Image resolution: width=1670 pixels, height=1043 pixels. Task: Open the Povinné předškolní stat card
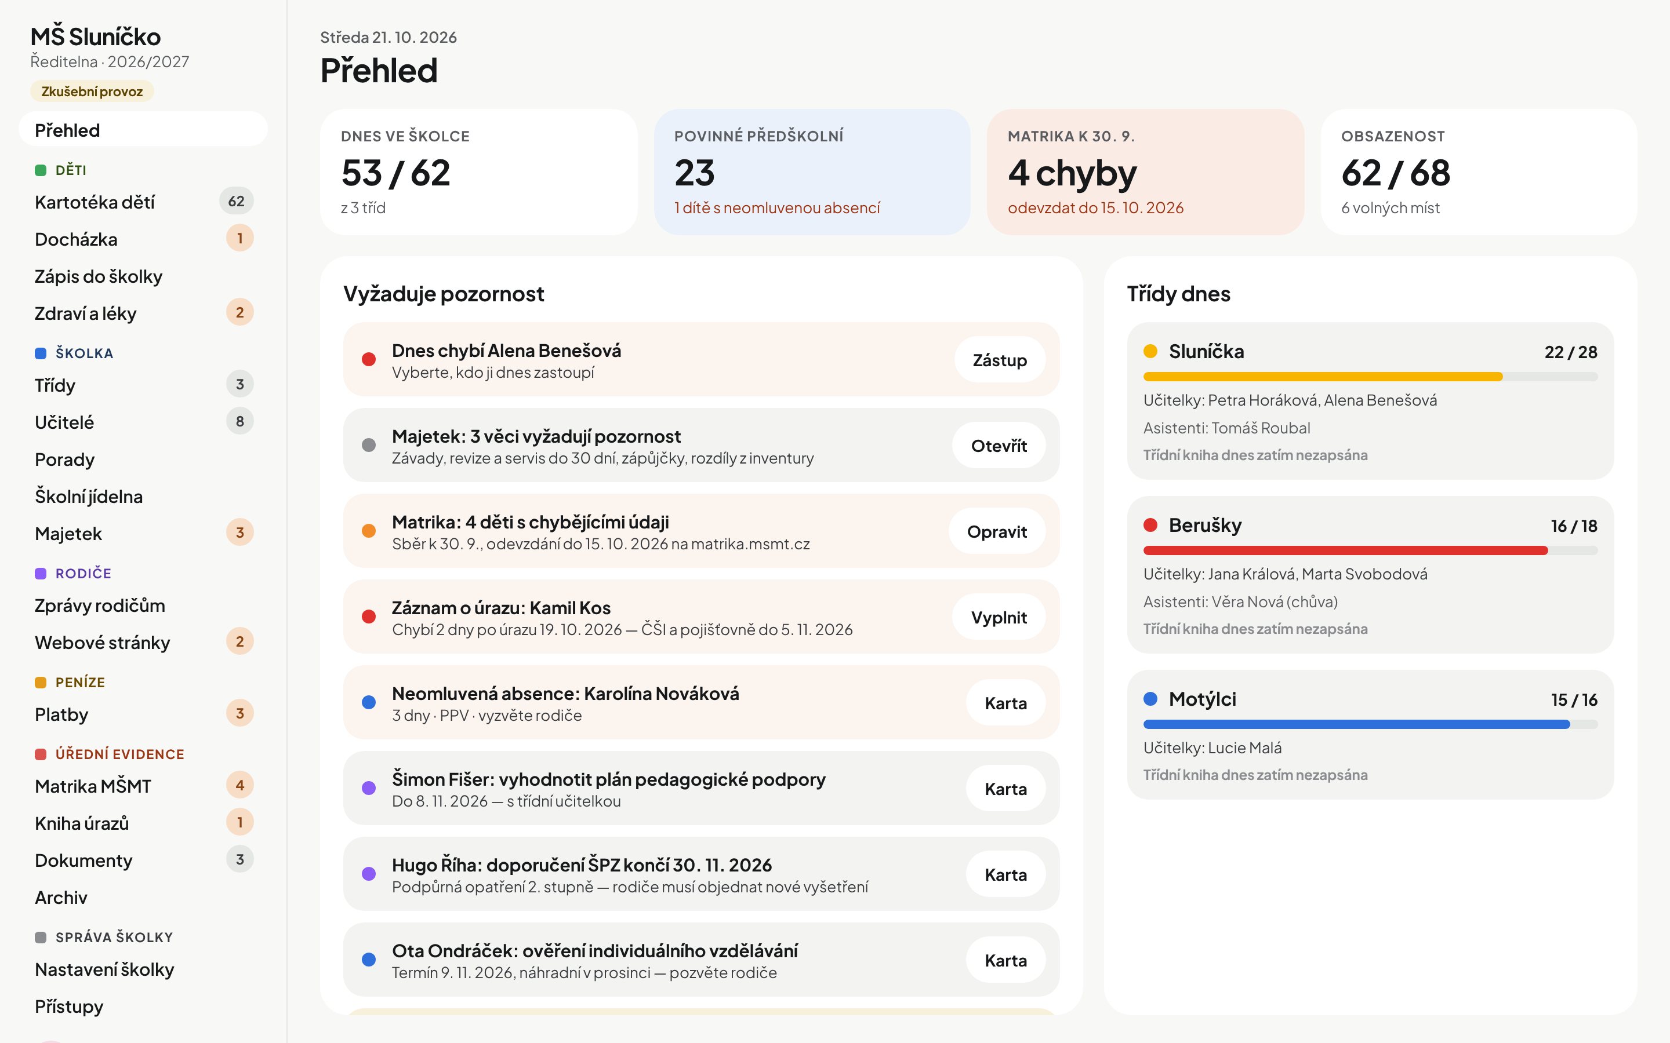point(812,172)
